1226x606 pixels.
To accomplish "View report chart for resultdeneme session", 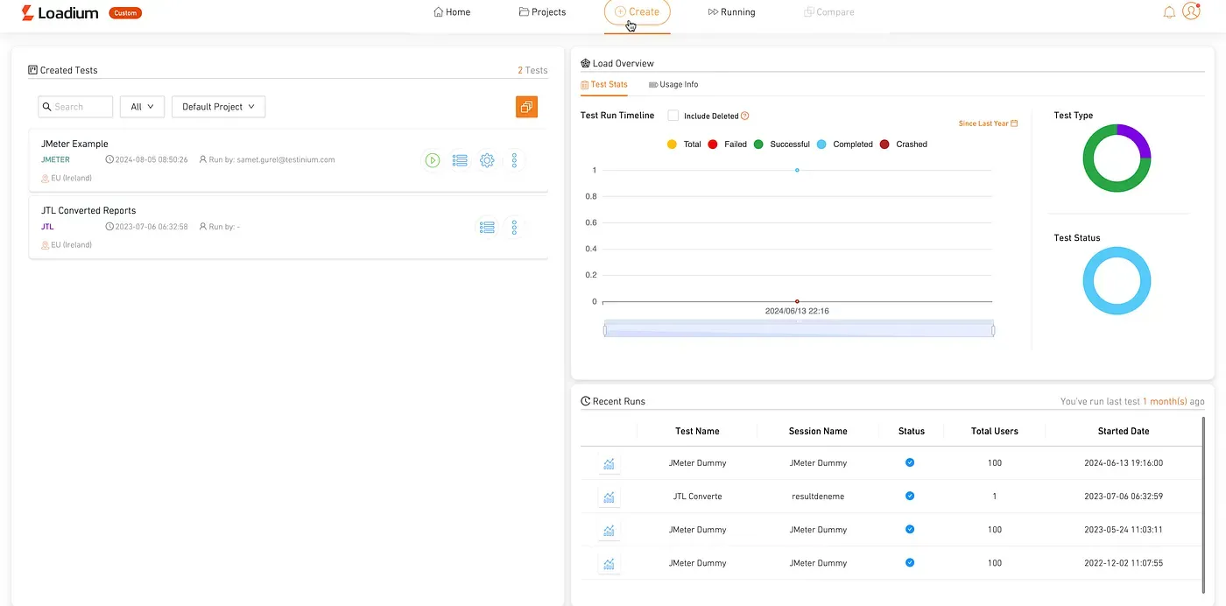I will click(x=609, y=497).
